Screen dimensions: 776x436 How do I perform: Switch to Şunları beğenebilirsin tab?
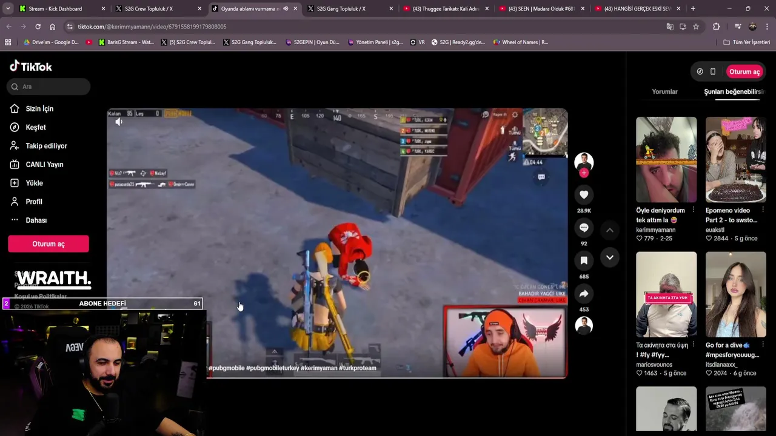click(x=734, y=91)
